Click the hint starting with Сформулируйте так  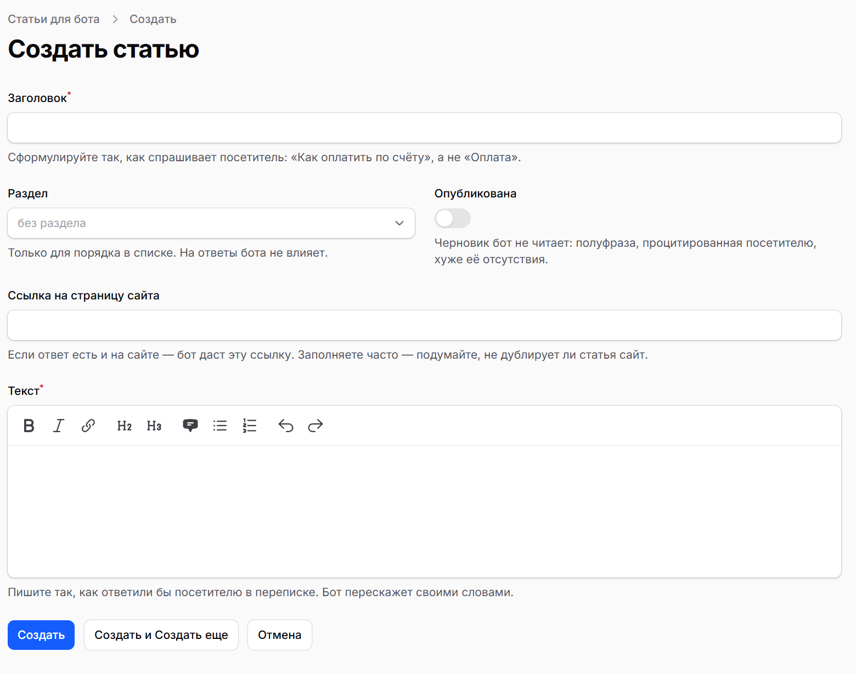click(x=264, y=157)
